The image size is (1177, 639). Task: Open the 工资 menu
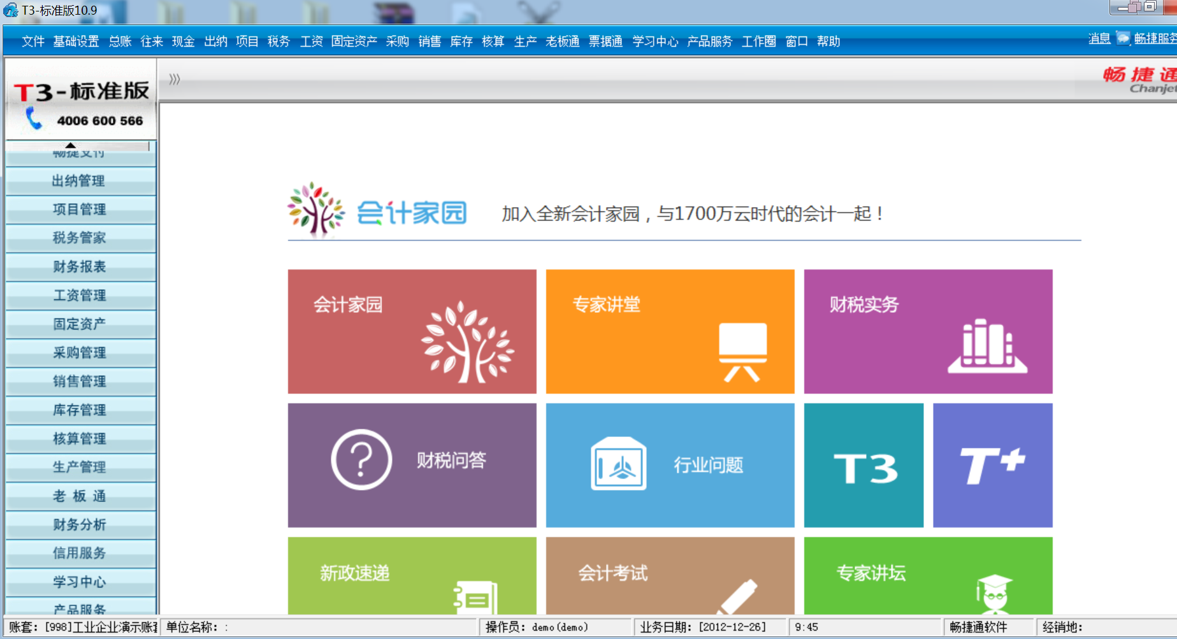click(x=311, y=41)
